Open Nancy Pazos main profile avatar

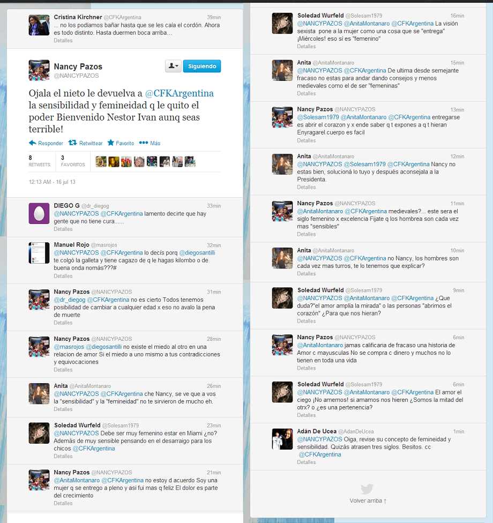click(39, 70)
